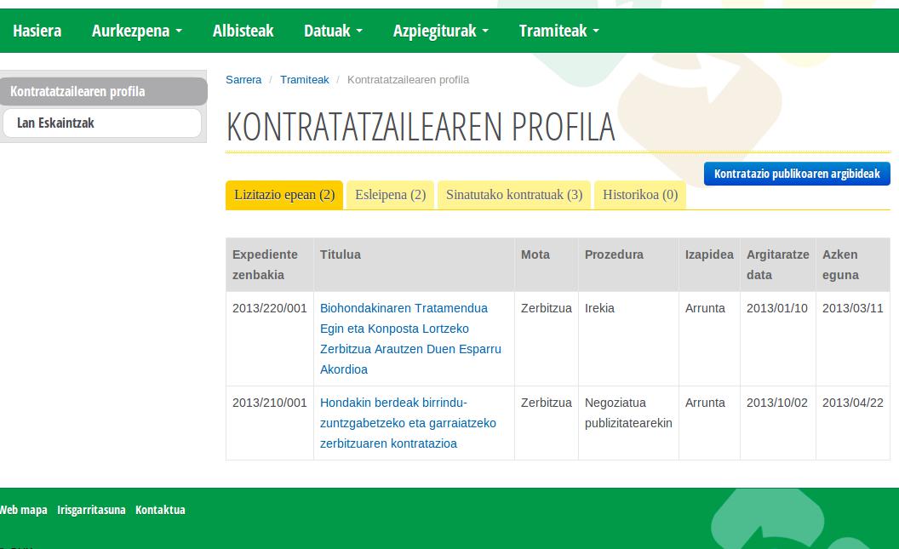This screenshot has height=549, width=899.
Task: Expand the Datuak dropdown menu
Action: (x=333, y=31)
